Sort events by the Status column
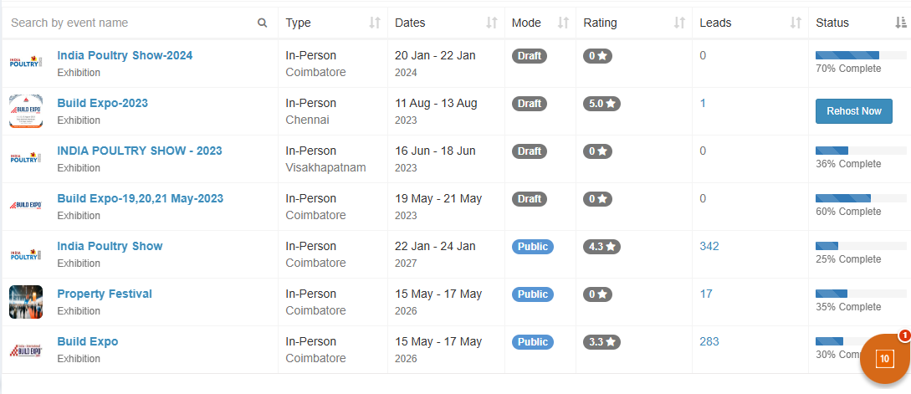This screenshot has height=394, width=911. point(900,23)
